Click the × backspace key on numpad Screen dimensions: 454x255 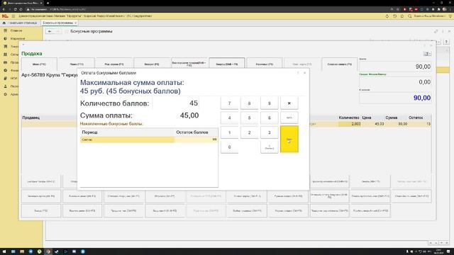click(x=289, y=103)
